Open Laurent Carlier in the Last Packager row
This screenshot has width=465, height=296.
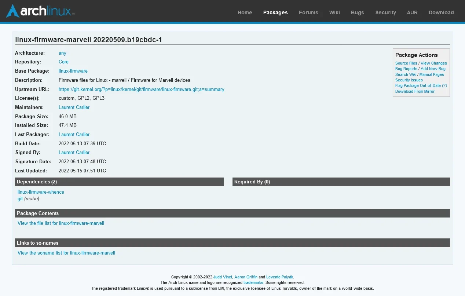point(74,135)
